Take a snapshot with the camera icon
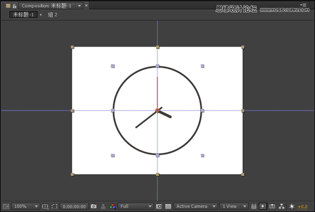This screenshot has height=212, width=315. [x=94, y=206]
